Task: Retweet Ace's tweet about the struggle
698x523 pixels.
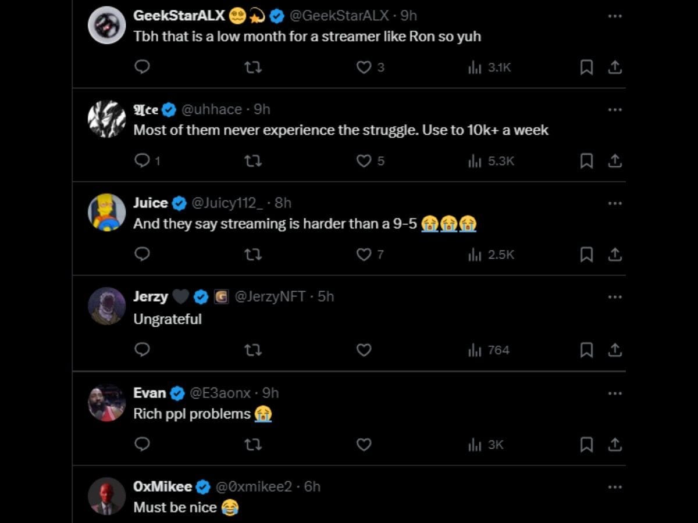Action: tap(253, 161)
